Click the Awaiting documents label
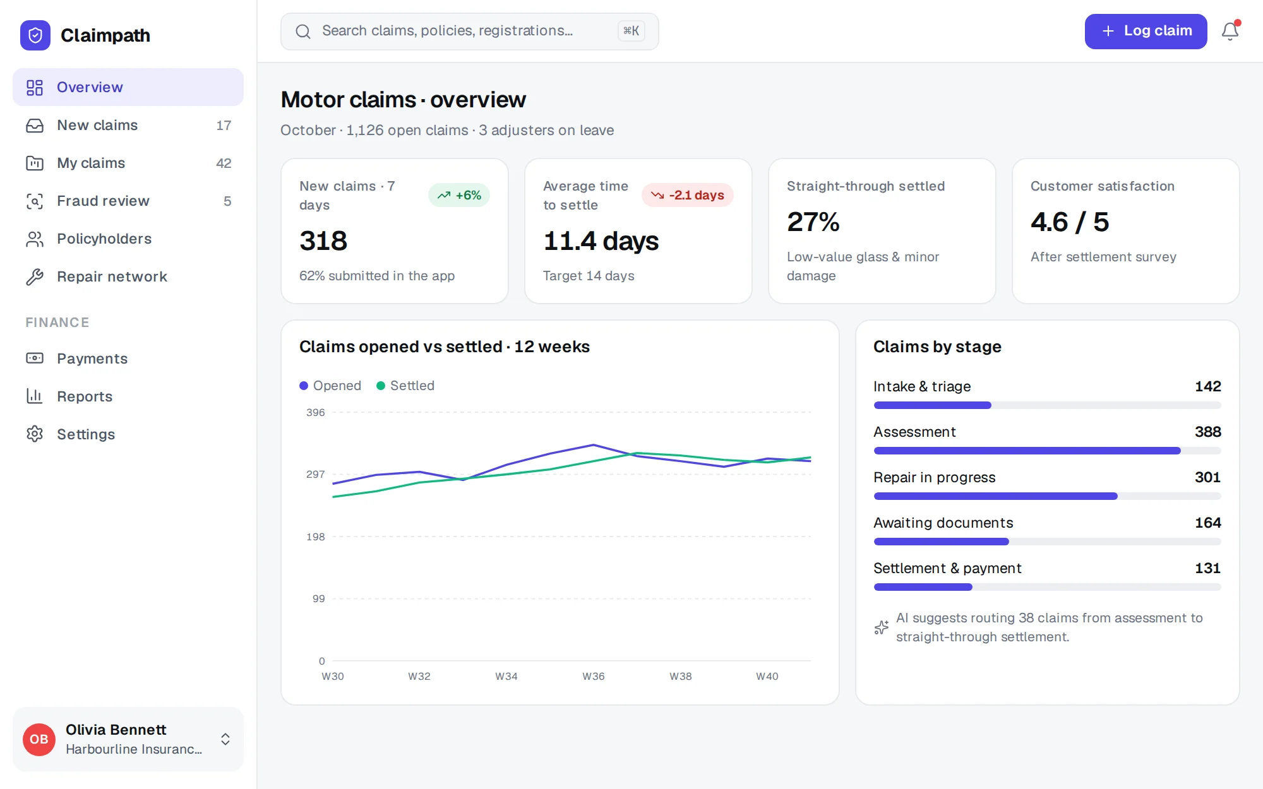The image size is (1263, 789). (x=943, y=523)
